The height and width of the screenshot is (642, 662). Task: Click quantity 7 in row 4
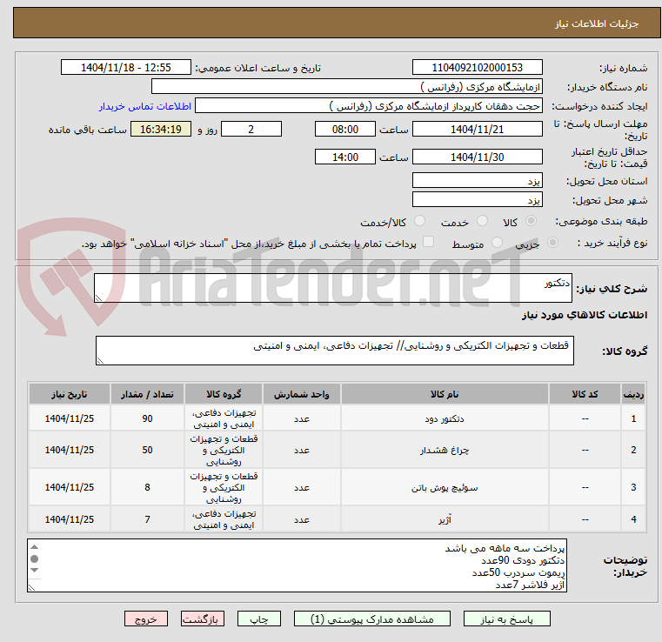pyautogui.click(x=147, y=519)
